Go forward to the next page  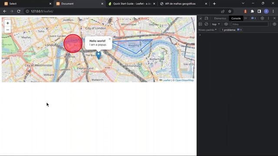(x=12, y=11)
